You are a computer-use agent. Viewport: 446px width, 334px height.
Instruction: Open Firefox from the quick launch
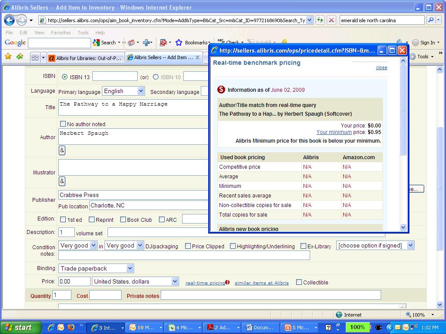[x=71, y=327]
